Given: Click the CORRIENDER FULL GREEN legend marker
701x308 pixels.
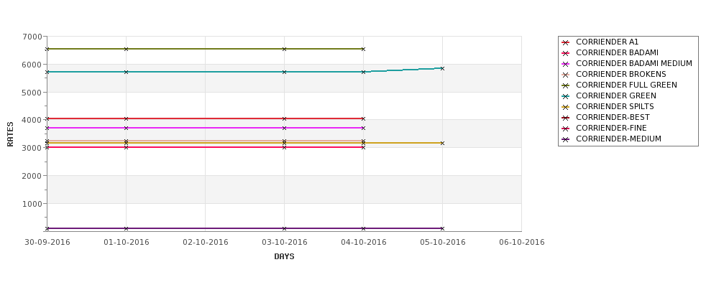Looking at the screenshot, I should point(566,85).
